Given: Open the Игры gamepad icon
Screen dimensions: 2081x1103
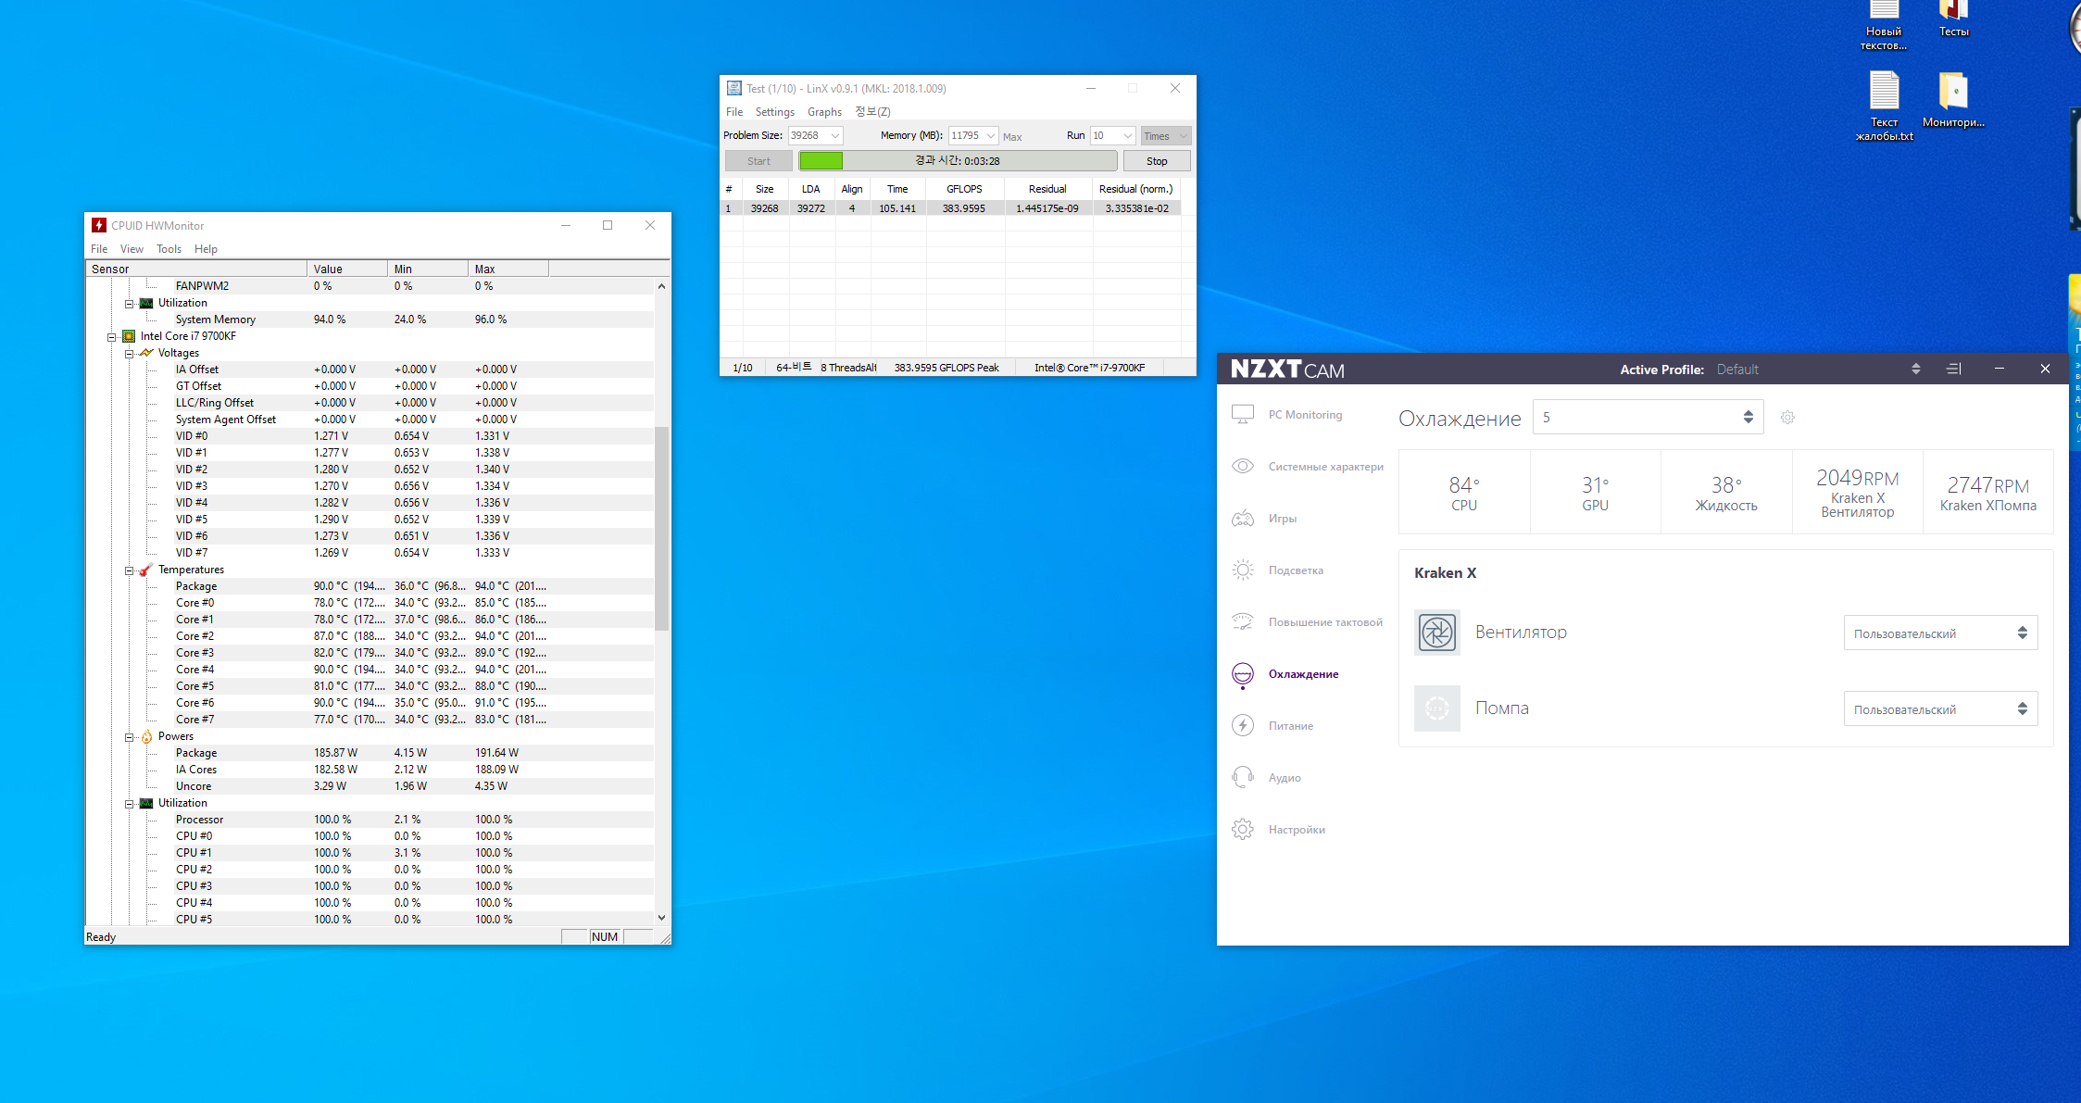Looking at the screenshot, I should tap(1243, 518).
